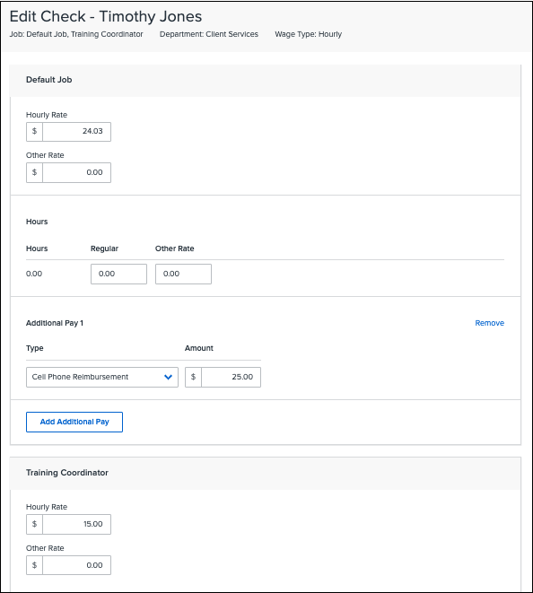The image size is (533, 593).
Task: Click the Amount column label
Action: tap(199, 348)
